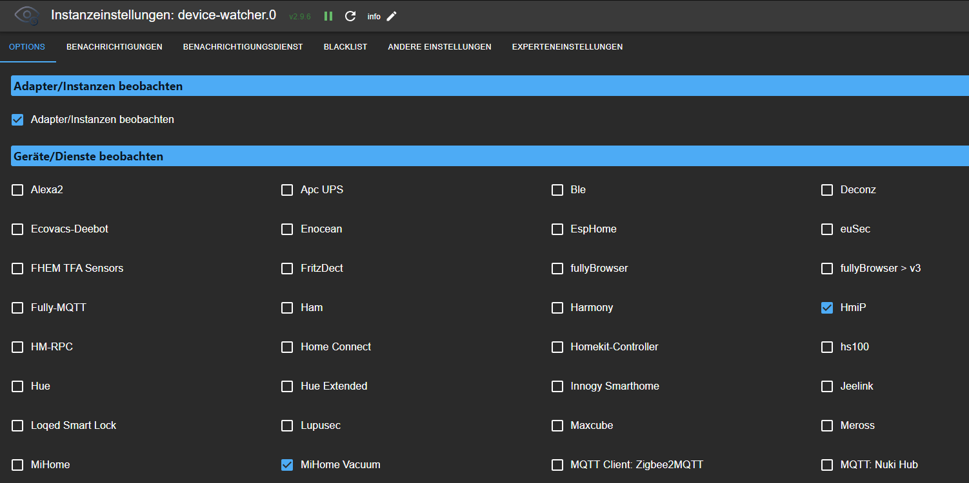Image resolution: width=969 pixels, height=483 pixels.
Task: Click the Instanzeinstellungen: device-watcher.0 title
Action: point(163,15)
